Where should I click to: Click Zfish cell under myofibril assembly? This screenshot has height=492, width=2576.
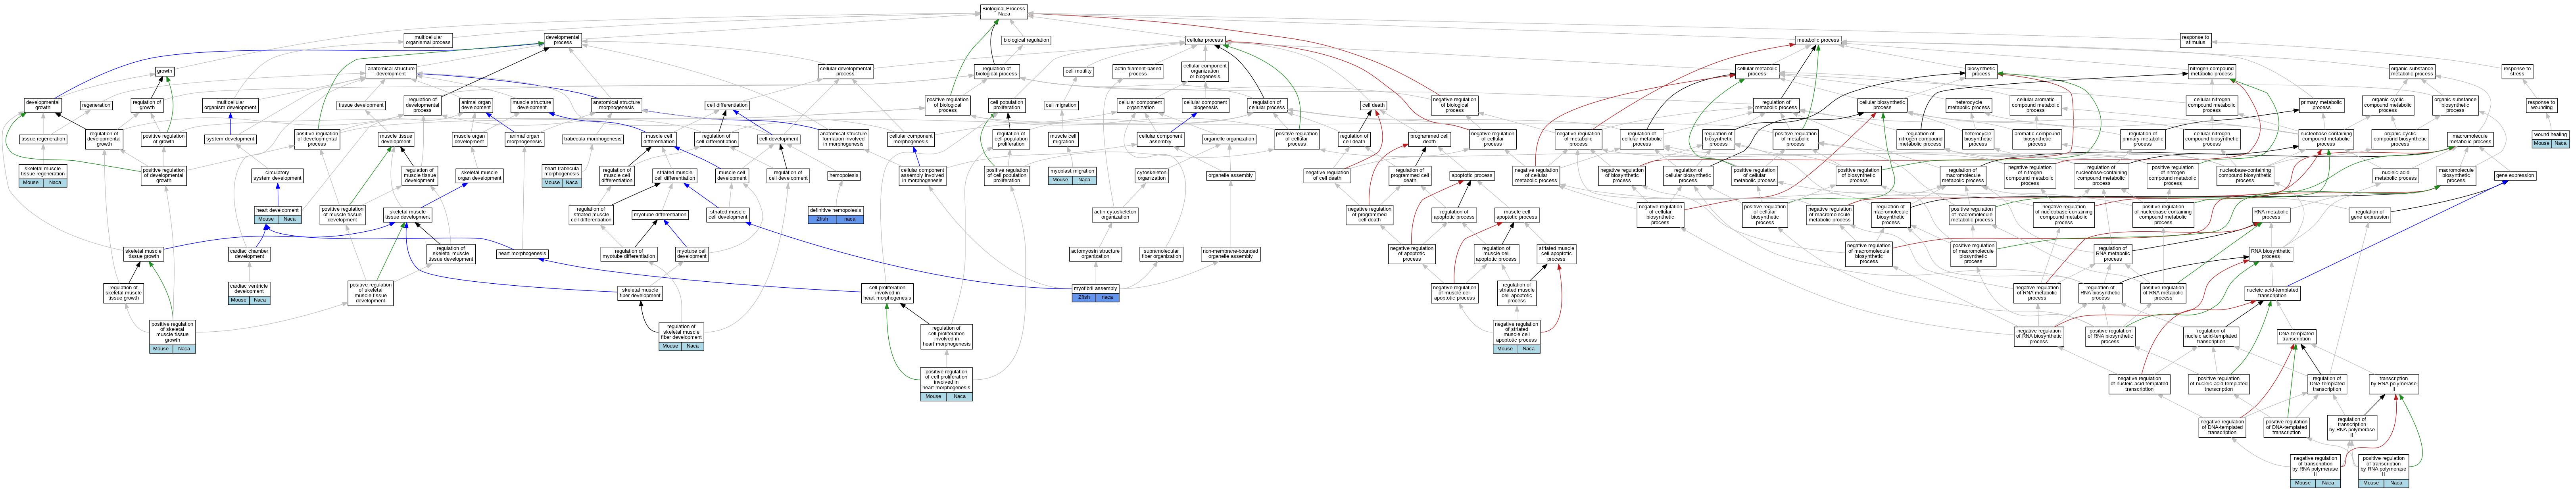[1083, 297]
